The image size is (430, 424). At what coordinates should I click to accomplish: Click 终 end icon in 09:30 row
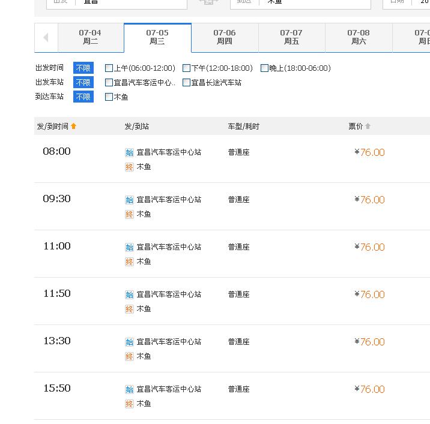coord(129,214)
